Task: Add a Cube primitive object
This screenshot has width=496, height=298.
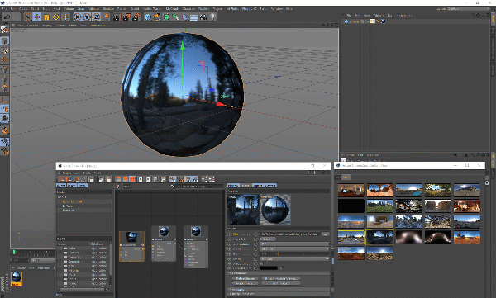Action: point(147,17)
